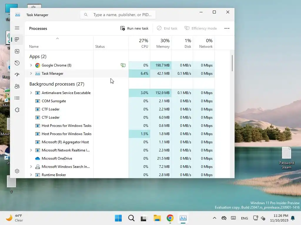
Task: Open the Performance page icon
Action: 17,51
